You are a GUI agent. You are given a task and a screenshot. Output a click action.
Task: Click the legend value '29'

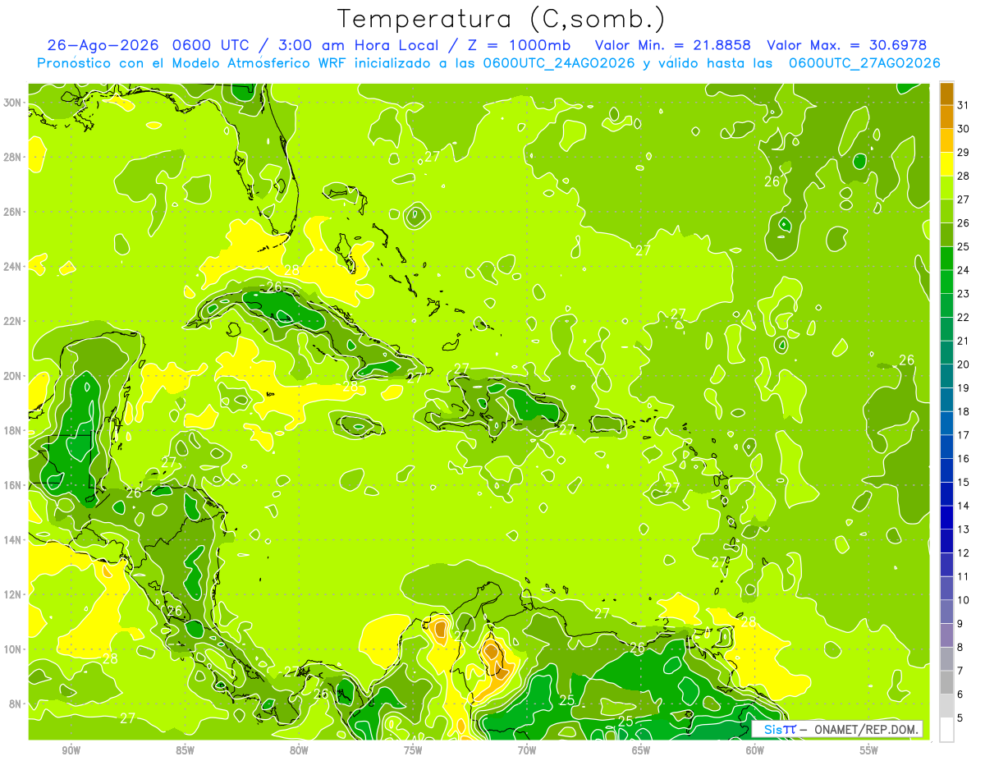(964, 152)
